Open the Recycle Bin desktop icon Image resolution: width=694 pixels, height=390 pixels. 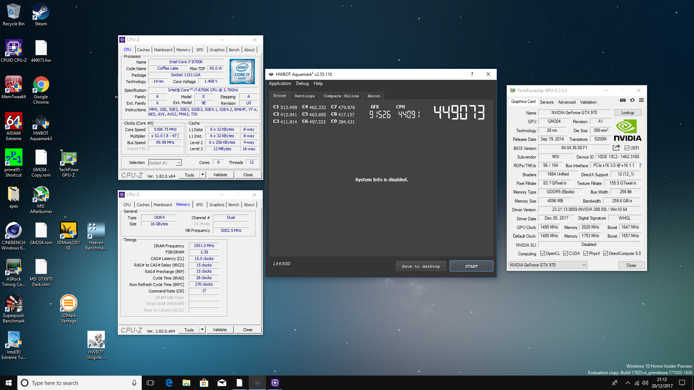point(14,15)
